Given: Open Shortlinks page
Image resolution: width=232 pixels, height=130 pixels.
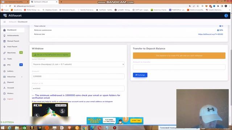Looking at the screenshot, I should (x=11, y=53).
